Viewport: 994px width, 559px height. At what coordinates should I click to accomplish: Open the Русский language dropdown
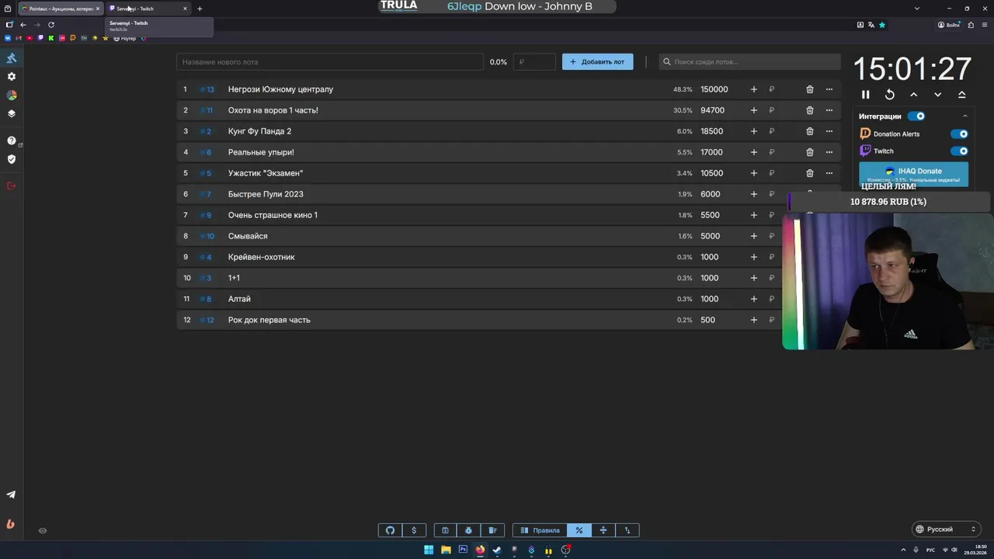[x=946, y=529]
